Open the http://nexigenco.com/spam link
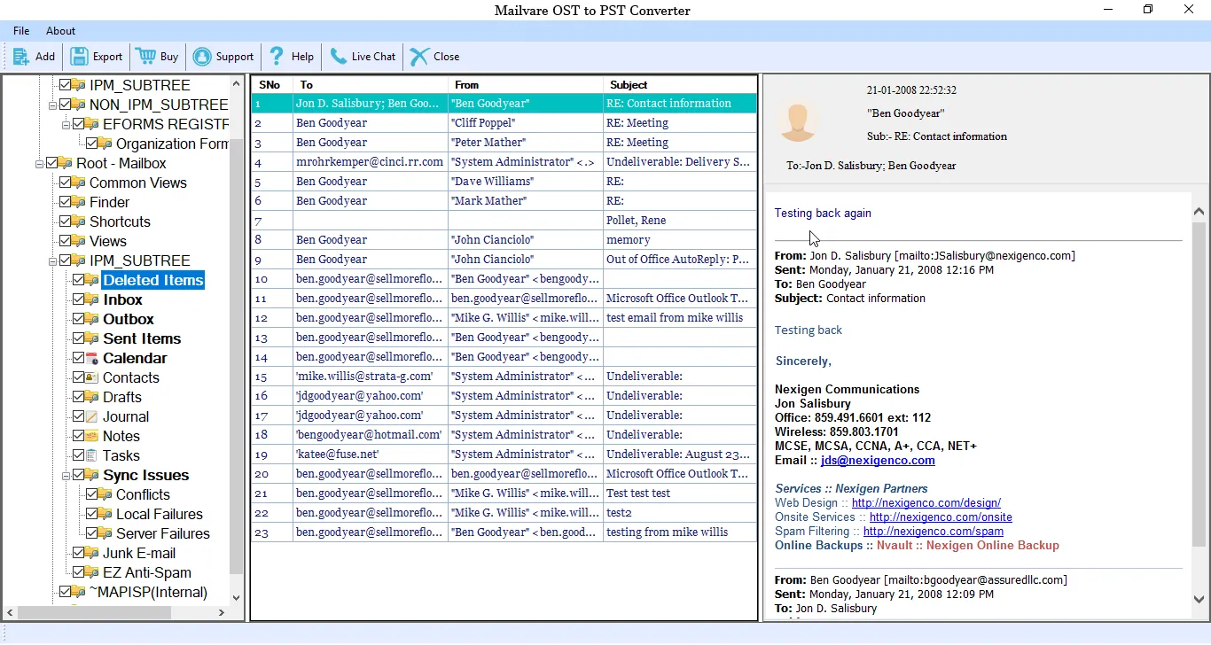The width and height of the screenshot is (1211, 645). 934,532
